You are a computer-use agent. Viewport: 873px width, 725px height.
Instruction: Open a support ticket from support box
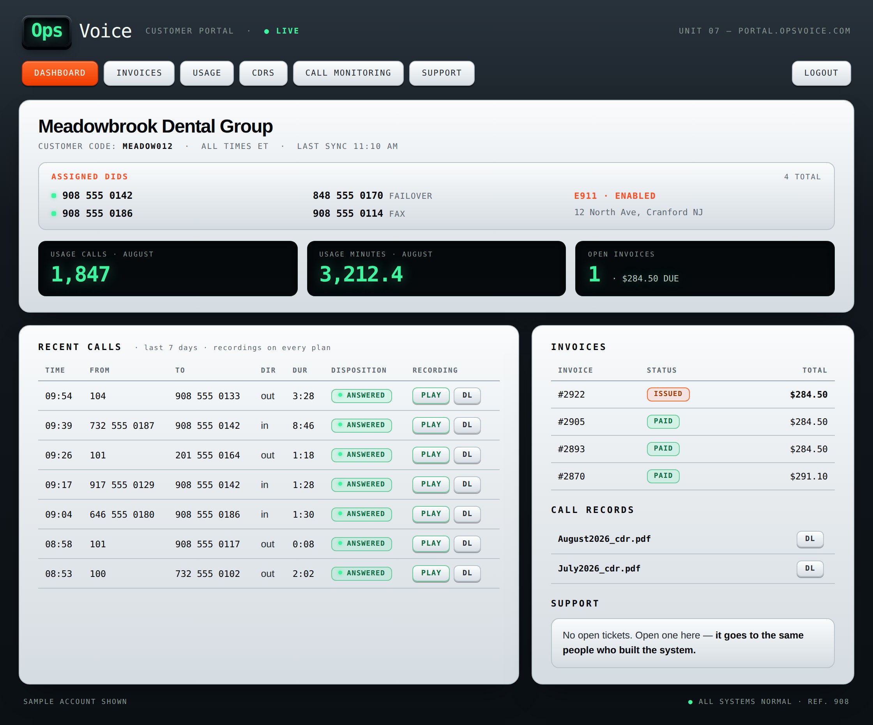[693, 643]
